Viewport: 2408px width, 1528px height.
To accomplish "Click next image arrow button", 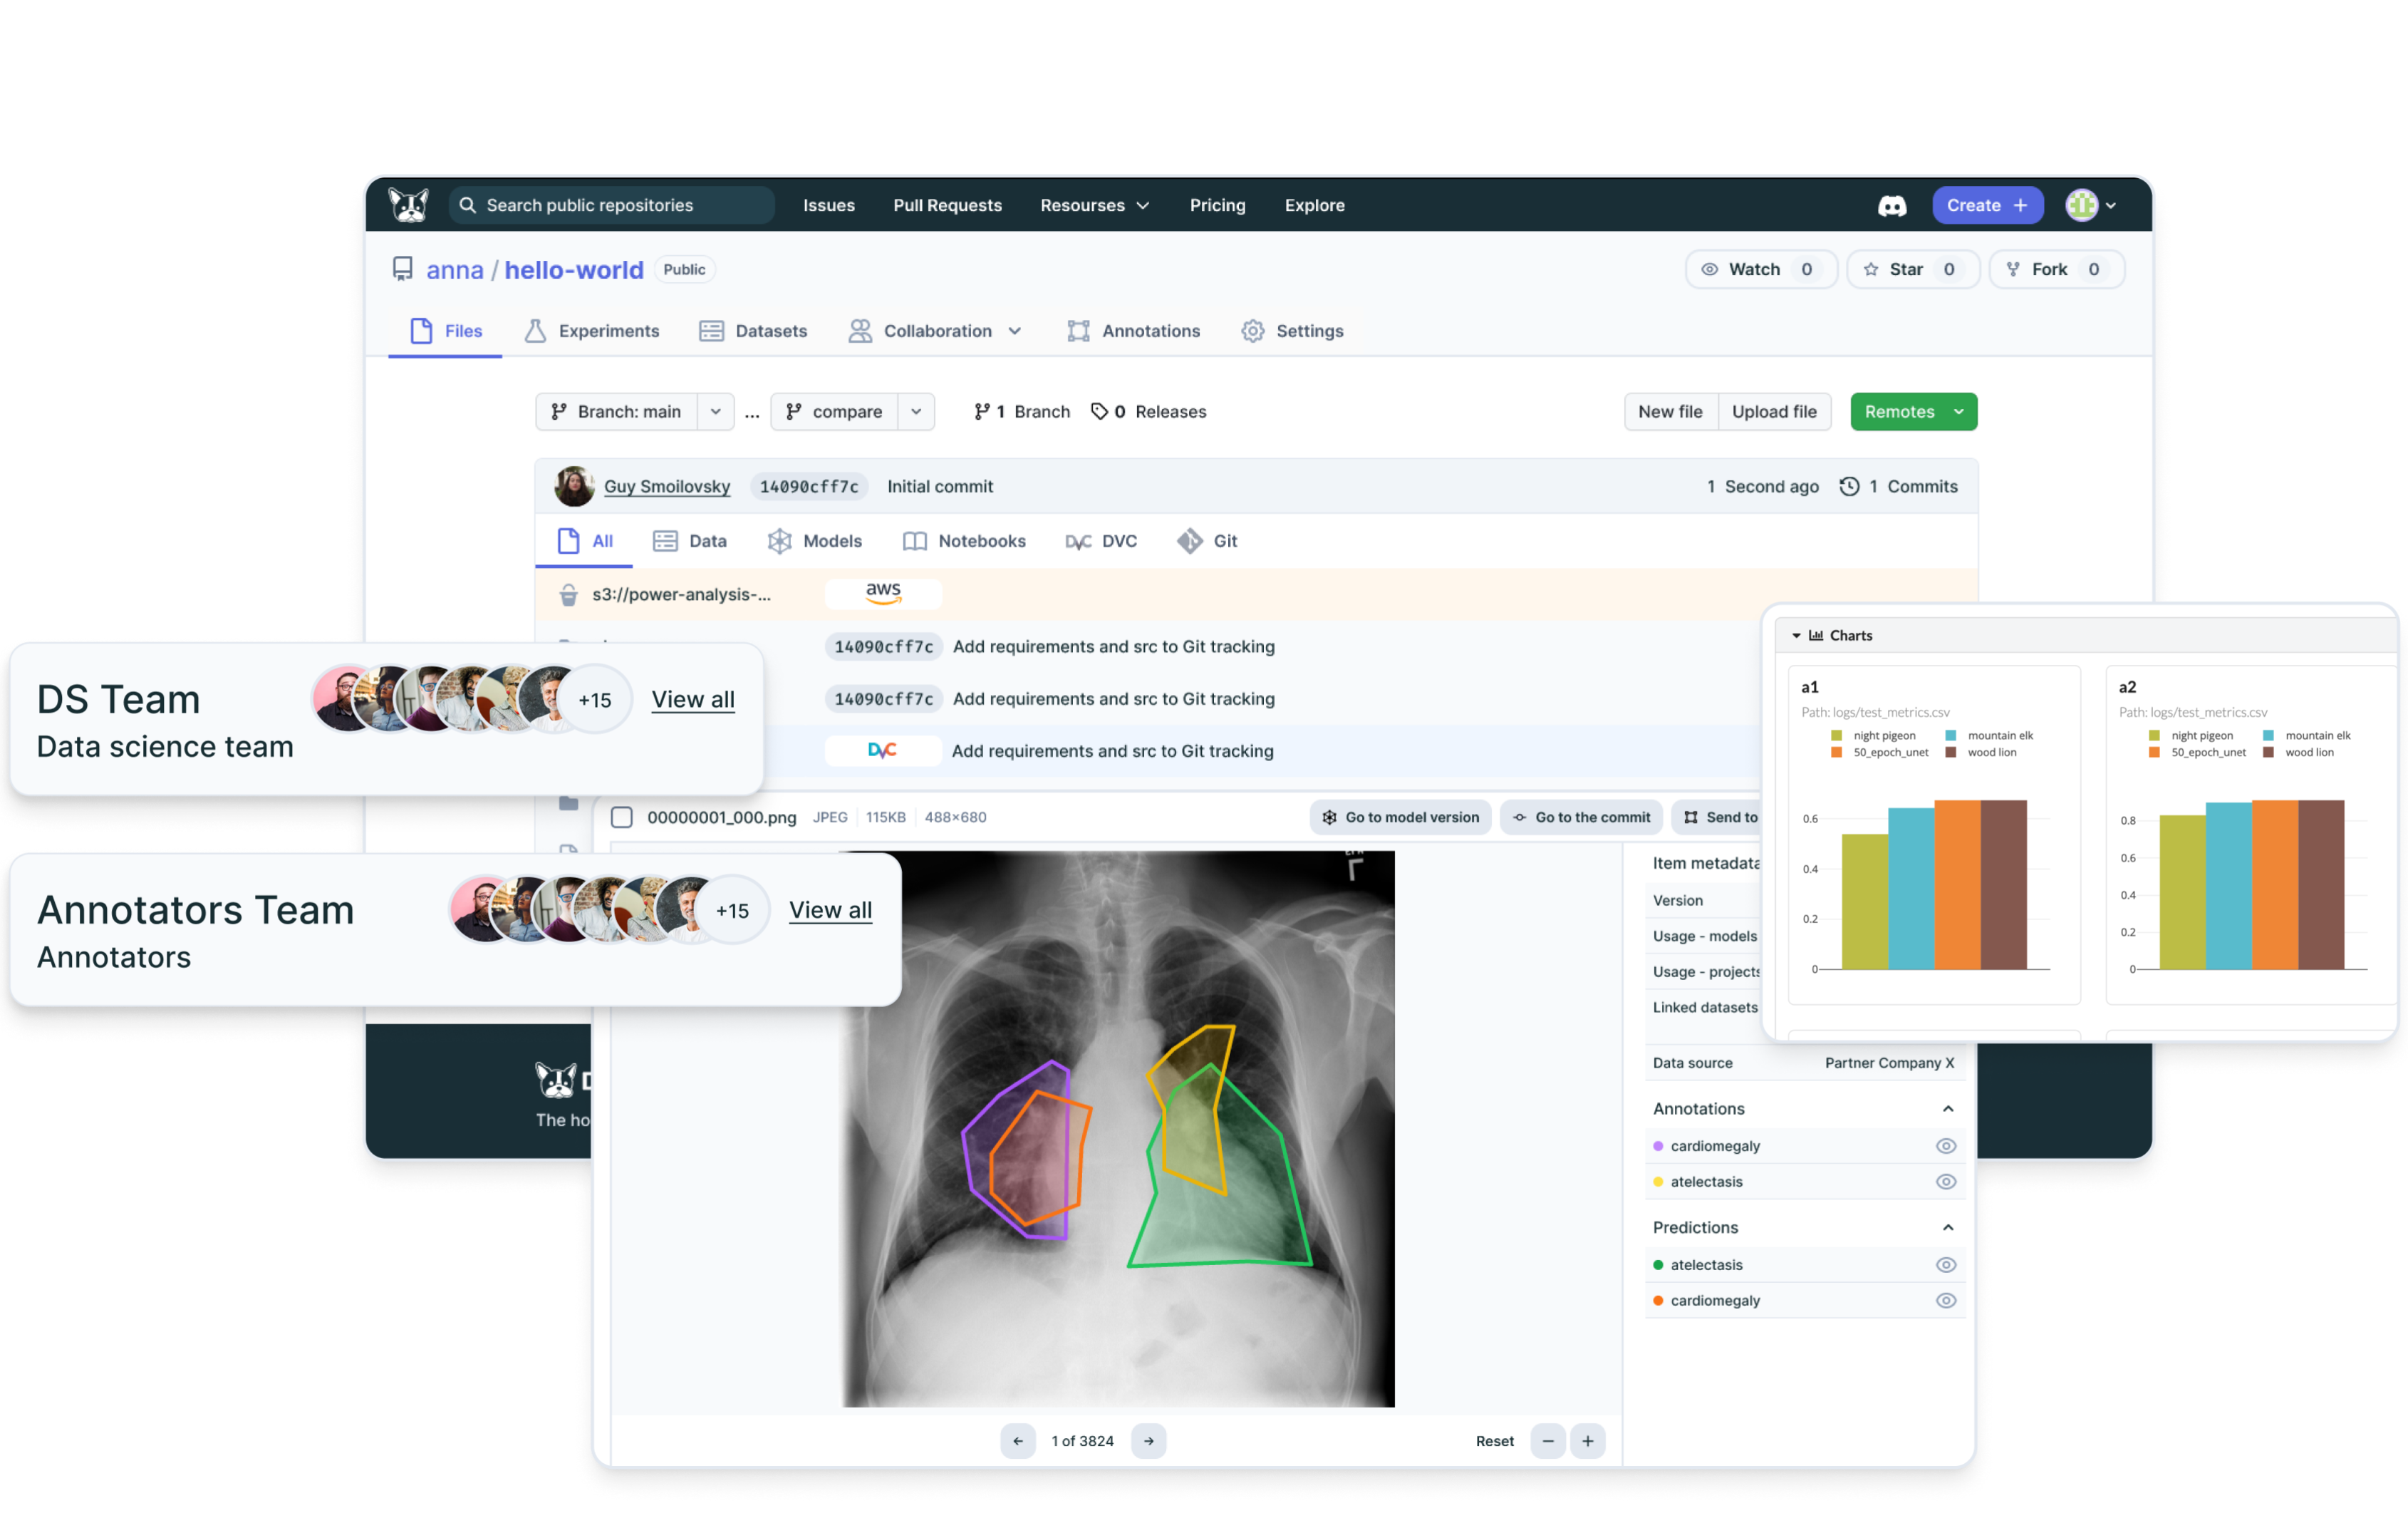I will click(x=1148, y=1441).
